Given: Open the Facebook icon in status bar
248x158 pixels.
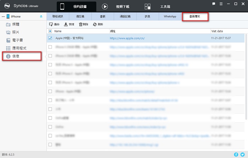Looking at the screenshot, I should tap(236, 154).
